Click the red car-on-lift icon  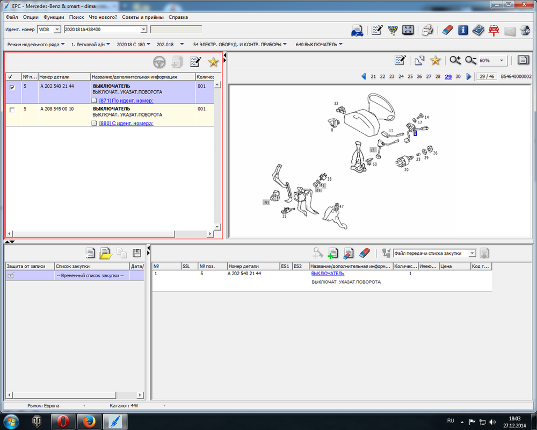[x=494, y=30]
